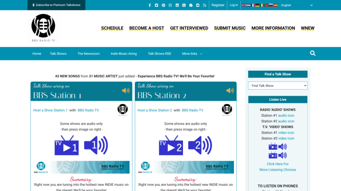Screen dimensions: 341x191
Task: Expand the More links menu
Action: click(x=192, y=54)
